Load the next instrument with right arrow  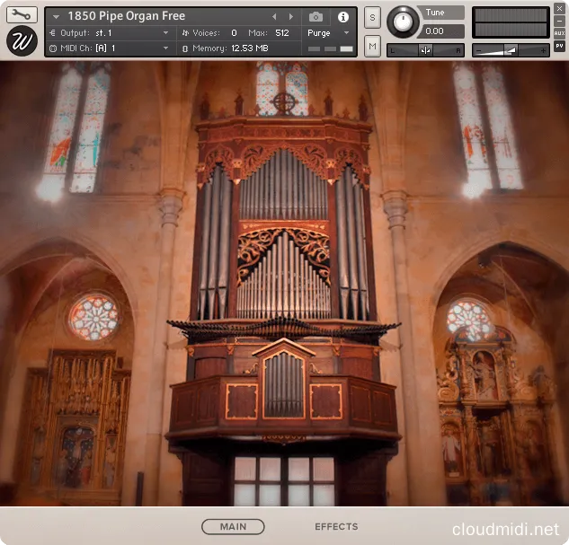(290, 17)
